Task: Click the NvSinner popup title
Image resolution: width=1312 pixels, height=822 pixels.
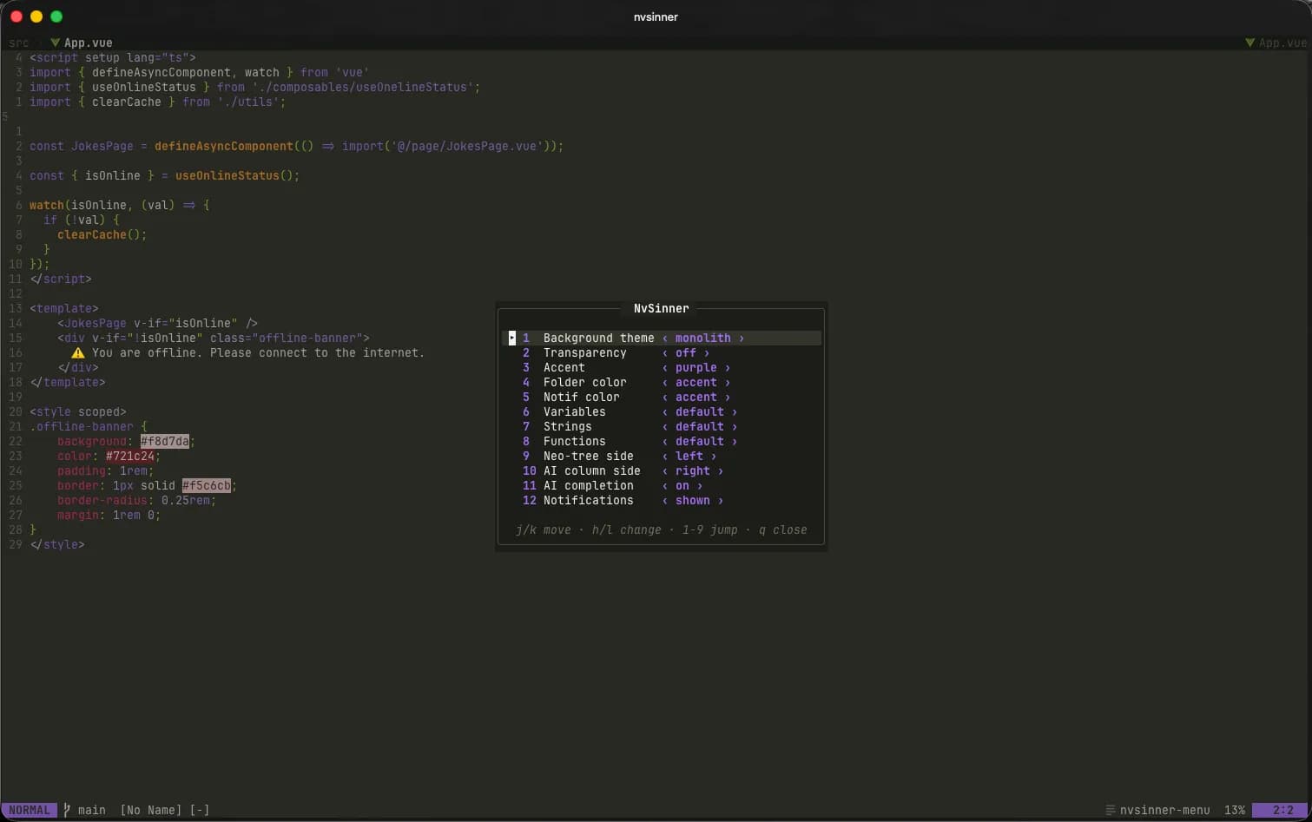Action: 662,308
